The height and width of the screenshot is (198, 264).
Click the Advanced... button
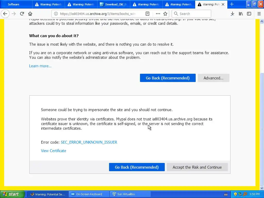click(x=213, y=78)
